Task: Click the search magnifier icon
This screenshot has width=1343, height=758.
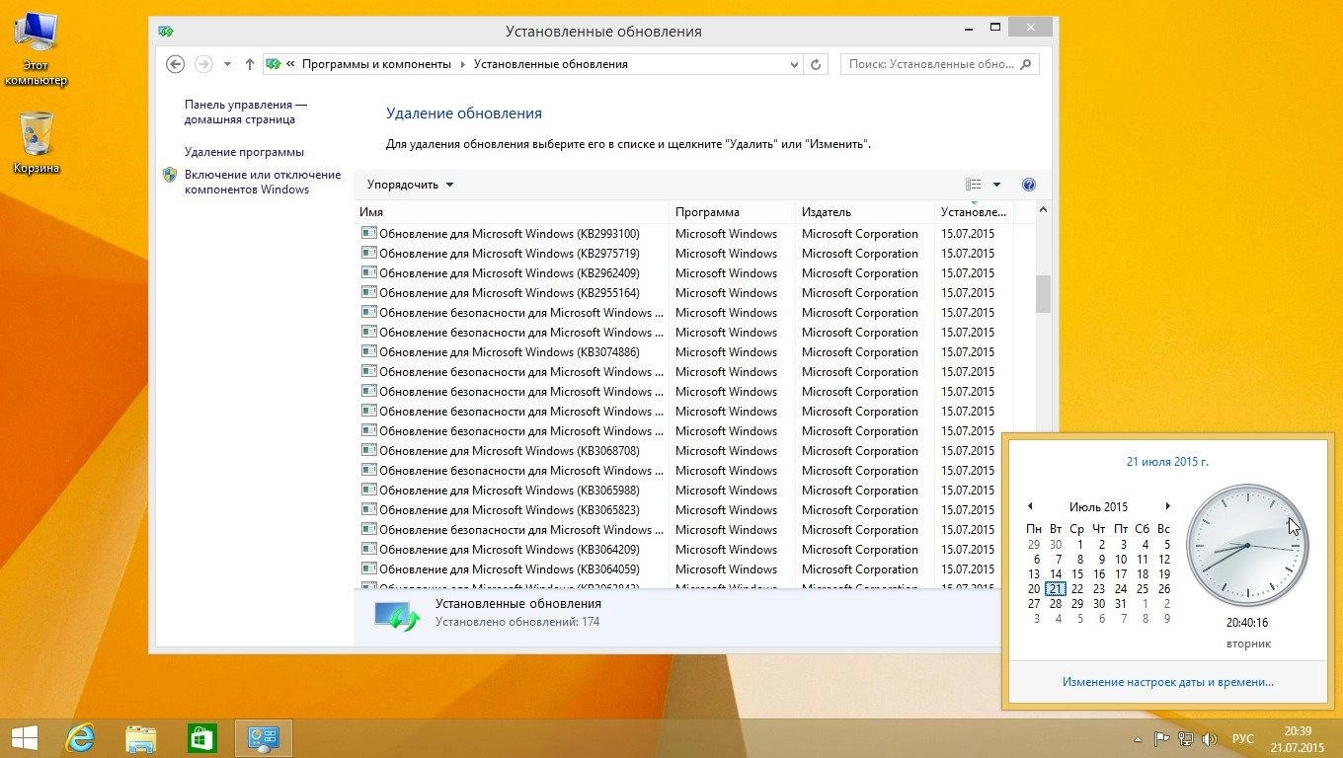Action: point(1027,64)
